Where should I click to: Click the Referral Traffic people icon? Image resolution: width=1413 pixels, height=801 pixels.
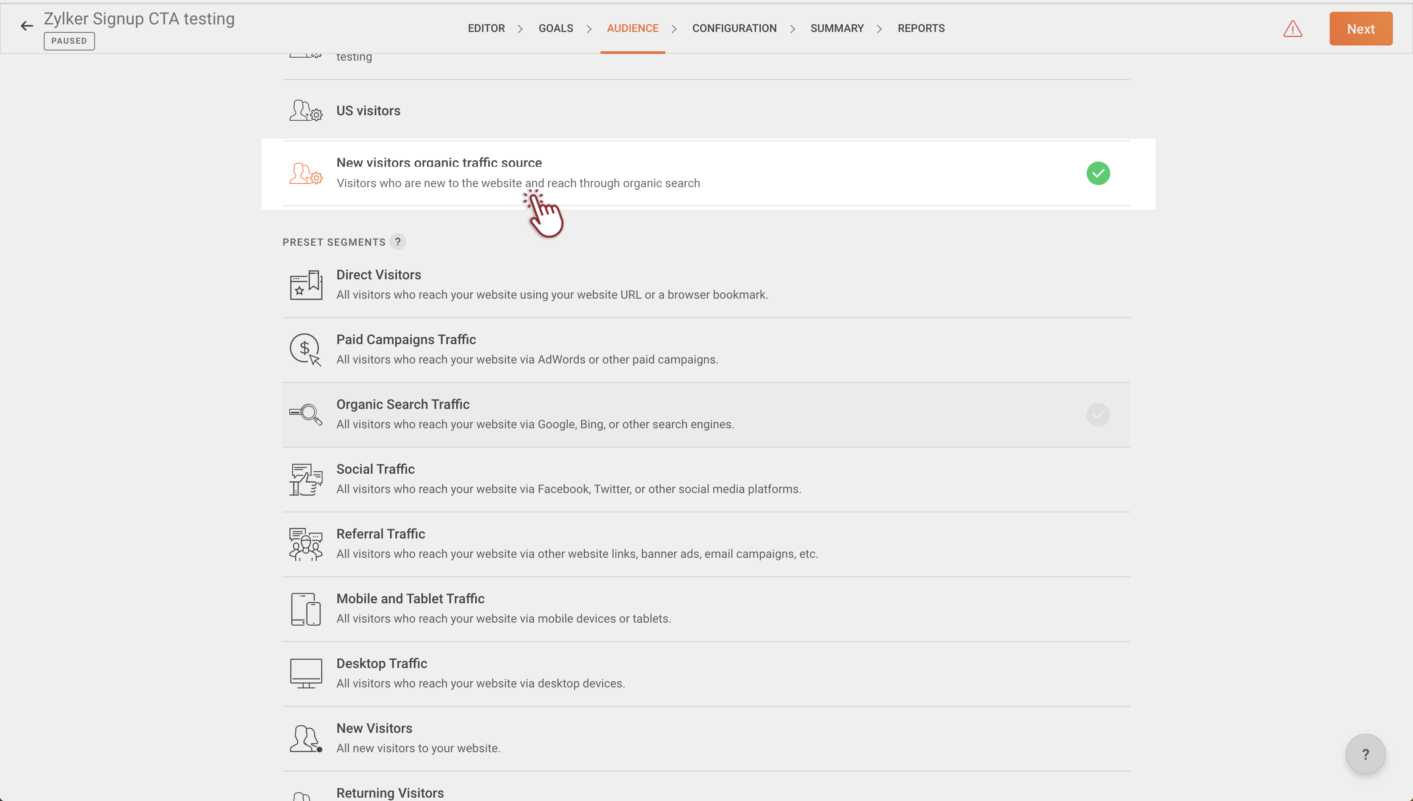point(306,544)
